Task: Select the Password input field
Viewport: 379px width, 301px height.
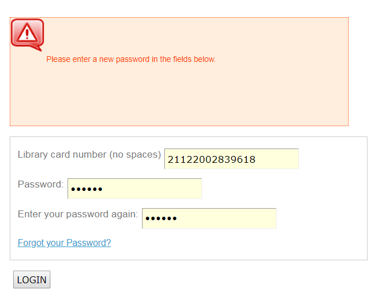Action: pyautogui.click(x=135, y=189)
